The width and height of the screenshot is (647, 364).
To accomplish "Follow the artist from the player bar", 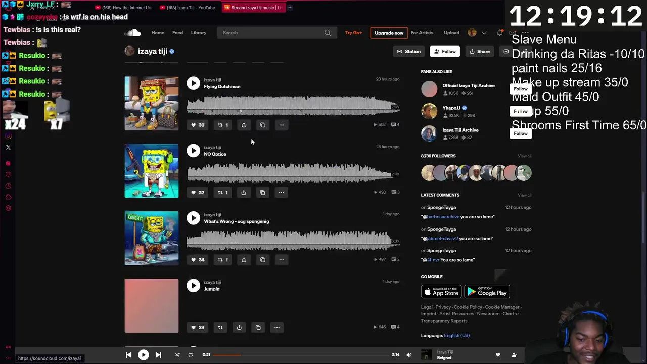I will click(x=514, y=355).
